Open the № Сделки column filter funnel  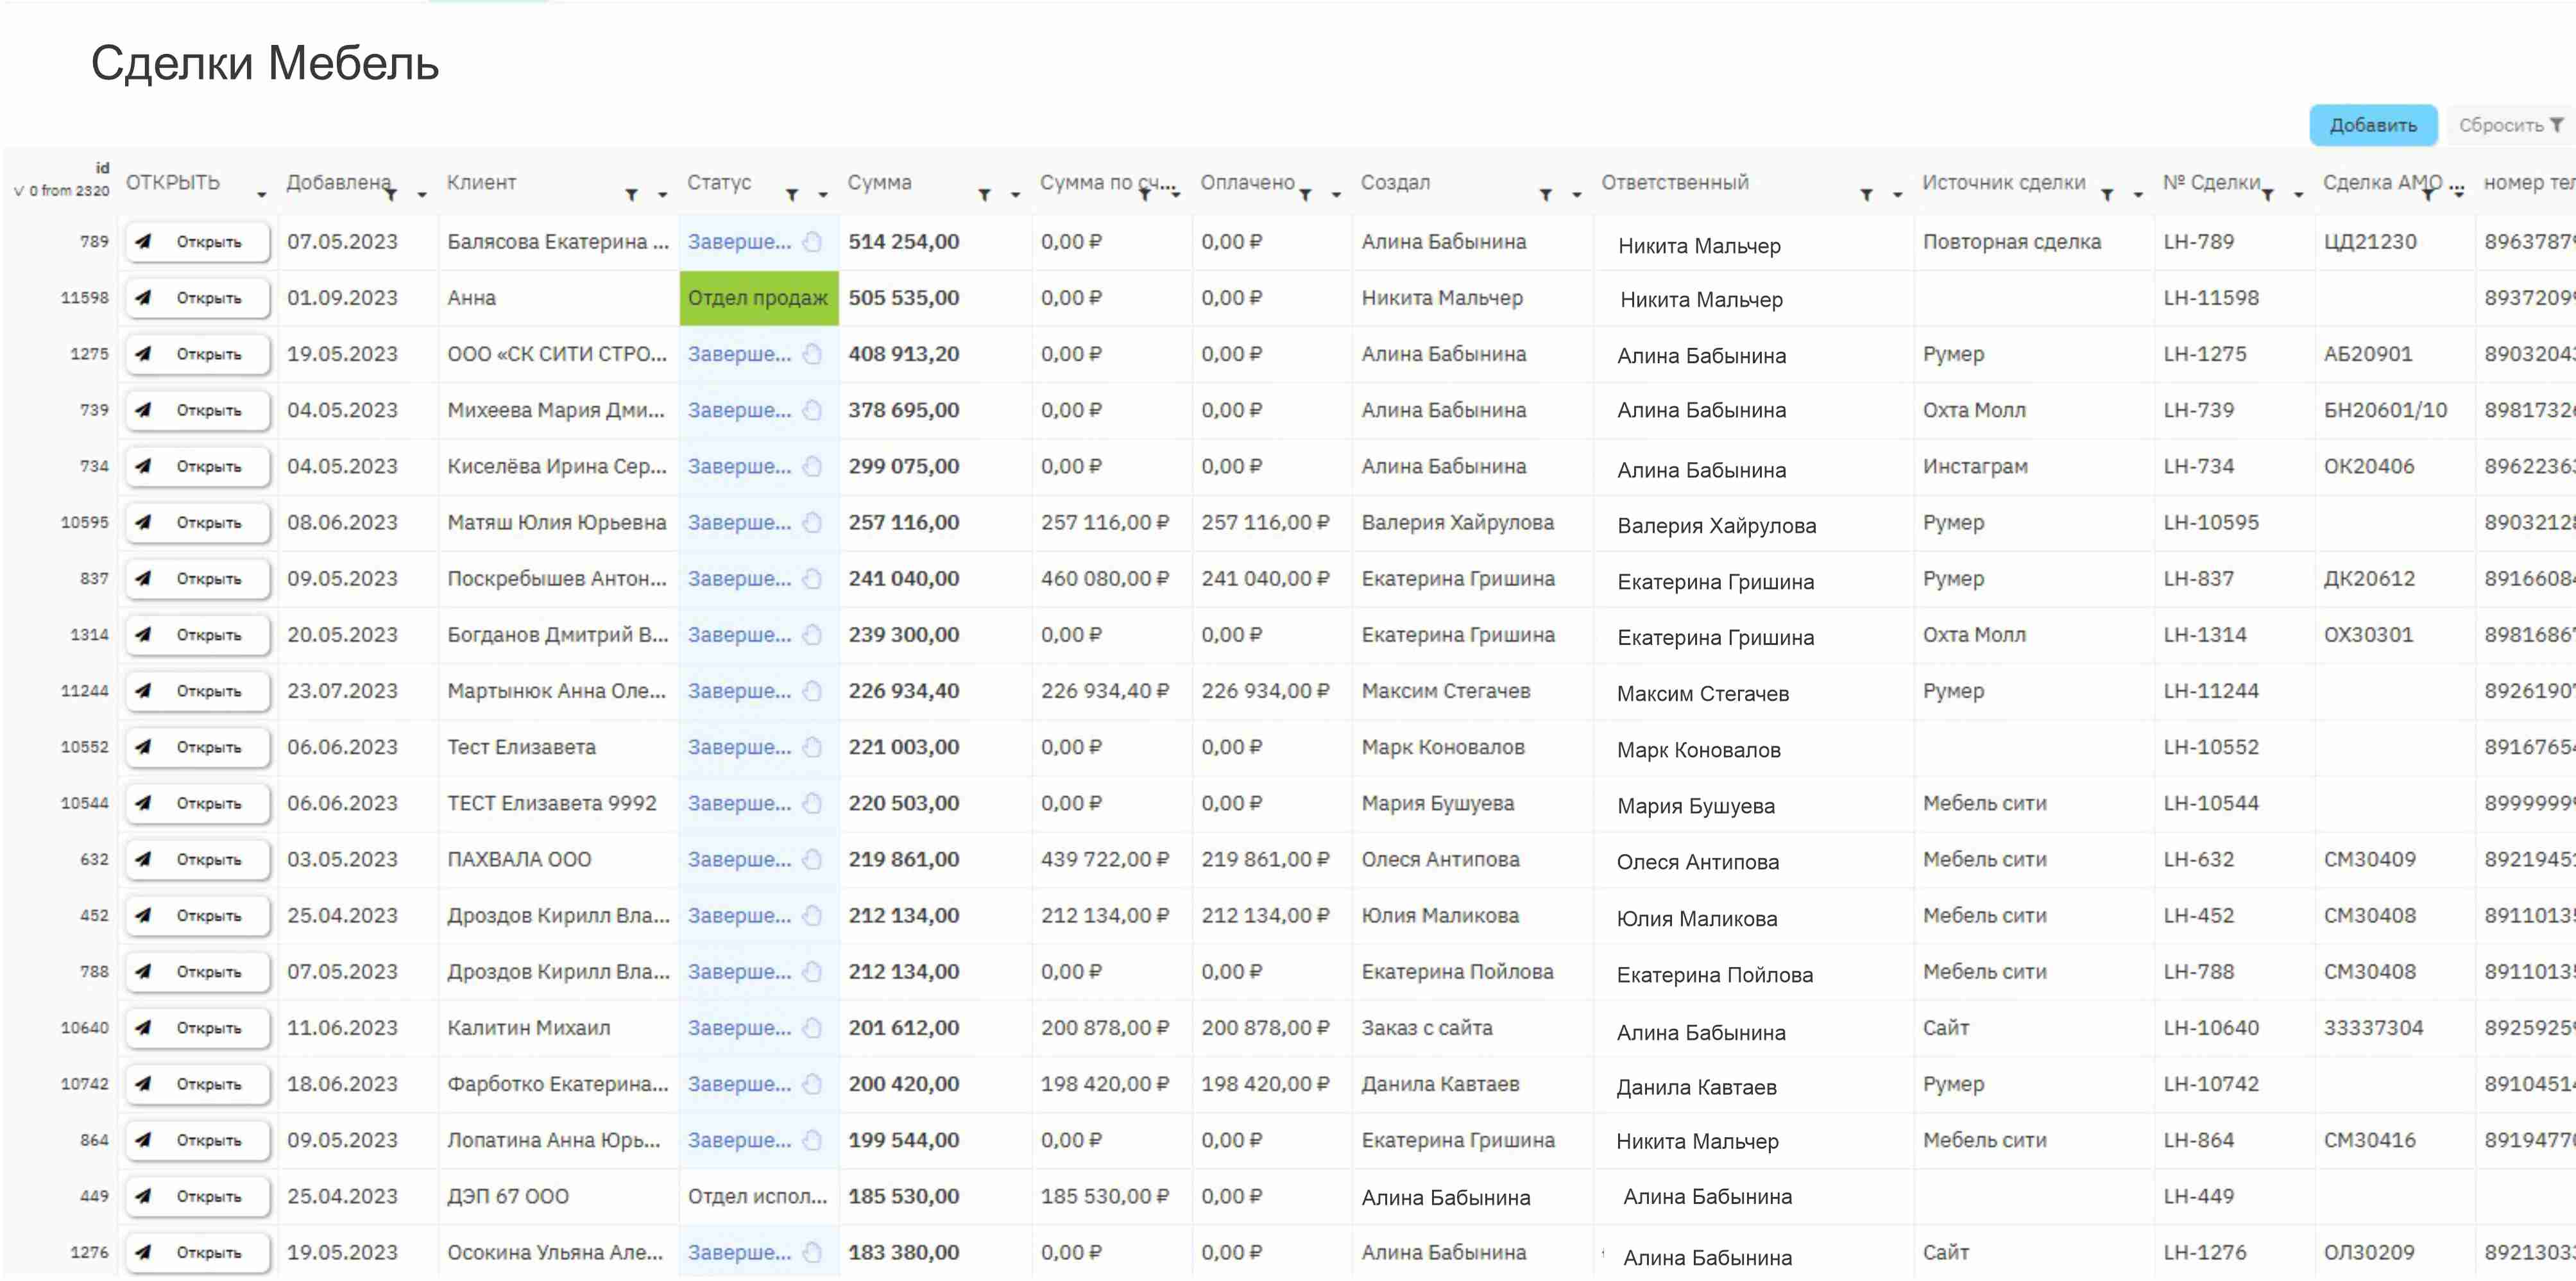pos(2268,195)
